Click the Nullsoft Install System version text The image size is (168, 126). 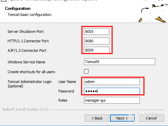point(26,109)
